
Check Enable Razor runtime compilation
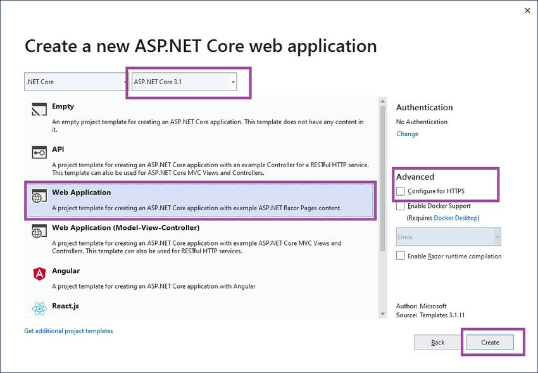pos(400,256)
